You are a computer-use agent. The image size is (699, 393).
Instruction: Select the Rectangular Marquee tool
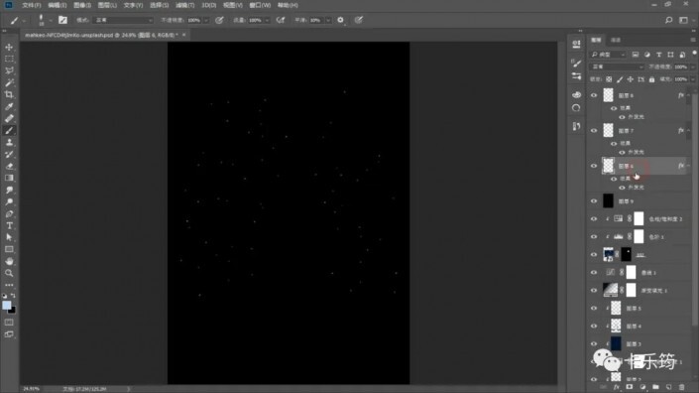(9, 59)
